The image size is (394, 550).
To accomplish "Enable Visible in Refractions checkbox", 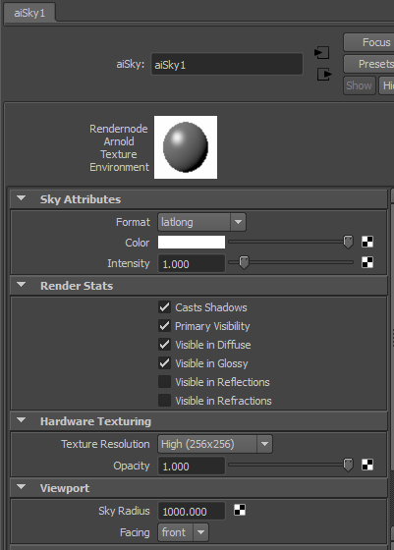I will [164, 401].
